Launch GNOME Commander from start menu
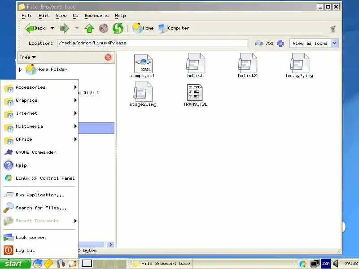 (40, 152)
